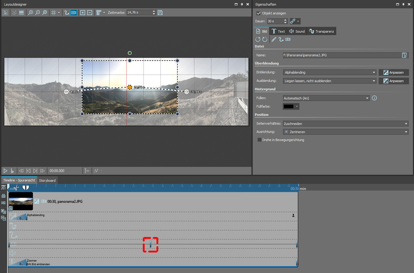Click the rotate left icon in properties
This screenshot has width=414, height=273.
(258, 40)
